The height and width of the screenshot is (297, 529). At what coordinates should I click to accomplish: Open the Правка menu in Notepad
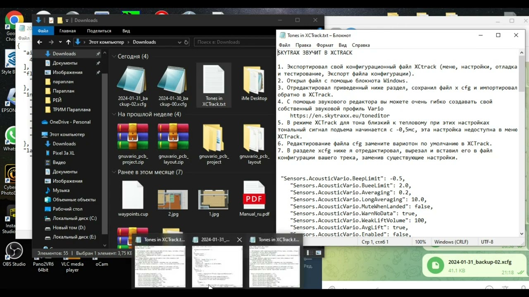coord(303,45)
